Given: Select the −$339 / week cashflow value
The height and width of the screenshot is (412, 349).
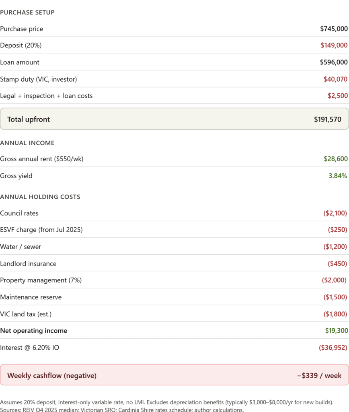Looking at the screenshot, I should 319,376.
